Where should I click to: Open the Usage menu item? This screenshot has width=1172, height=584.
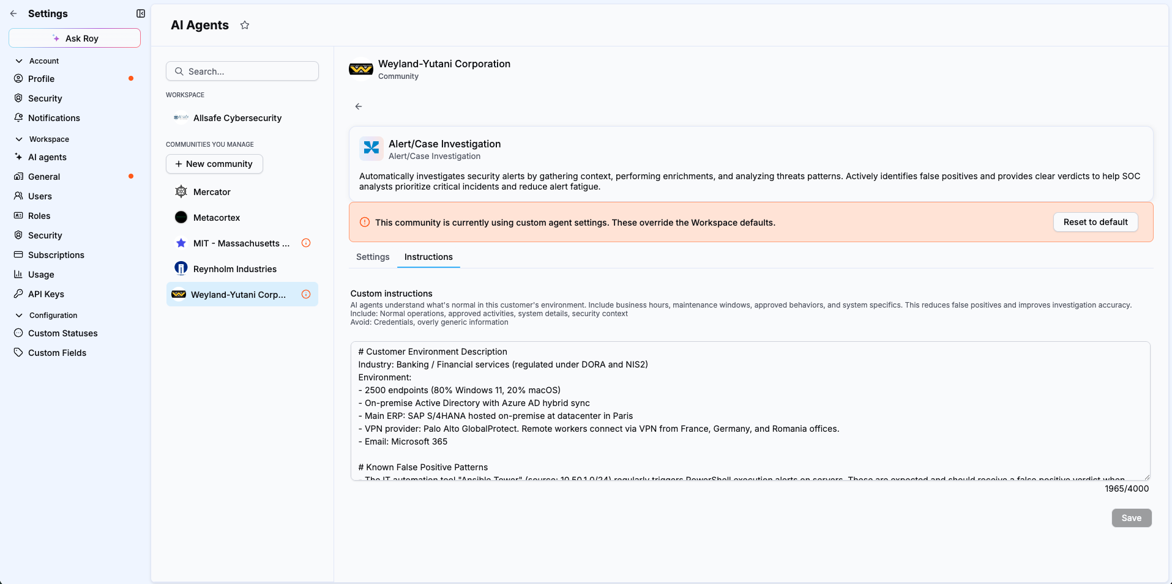(41, 275)
